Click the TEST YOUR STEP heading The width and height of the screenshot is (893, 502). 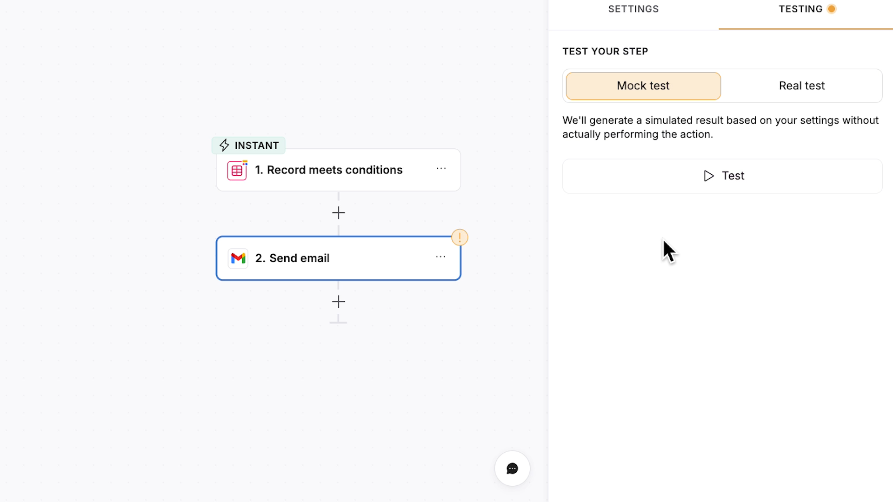605,51
